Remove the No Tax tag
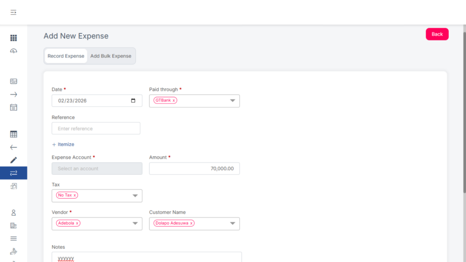The image size is (466, 262). point(75,195)
